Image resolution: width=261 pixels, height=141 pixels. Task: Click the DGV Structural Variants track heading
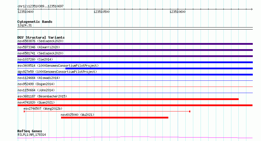tap(41, 37)
